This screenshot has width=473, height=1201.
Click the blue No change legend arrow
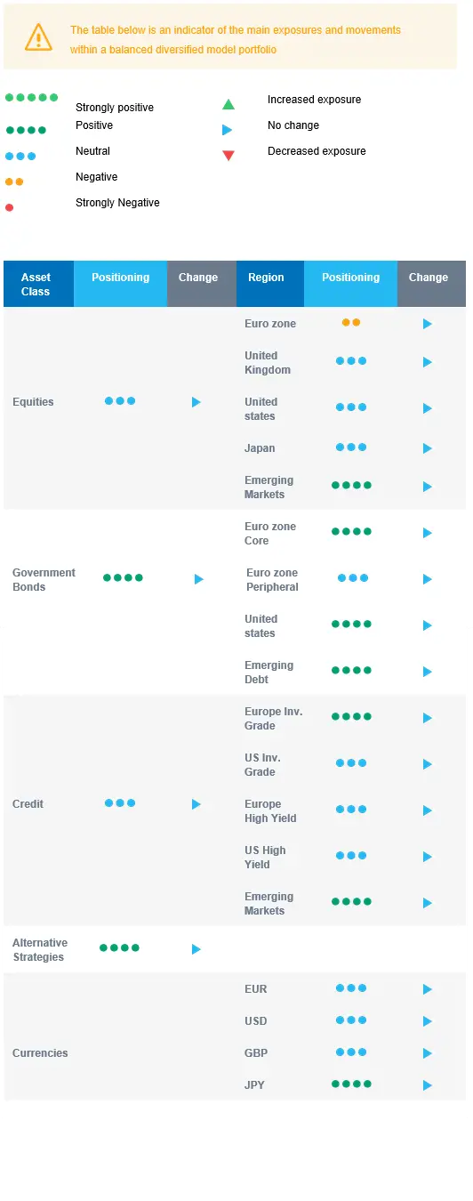click(228, 130)
